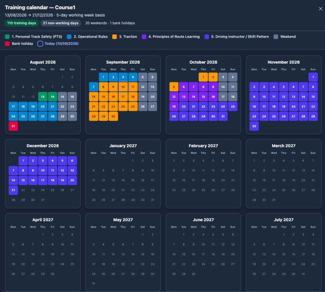Click the Training calendar — Course1 title
Viewport: 325px width, 292px height.
pyautogui.click(x=40, y=8)
